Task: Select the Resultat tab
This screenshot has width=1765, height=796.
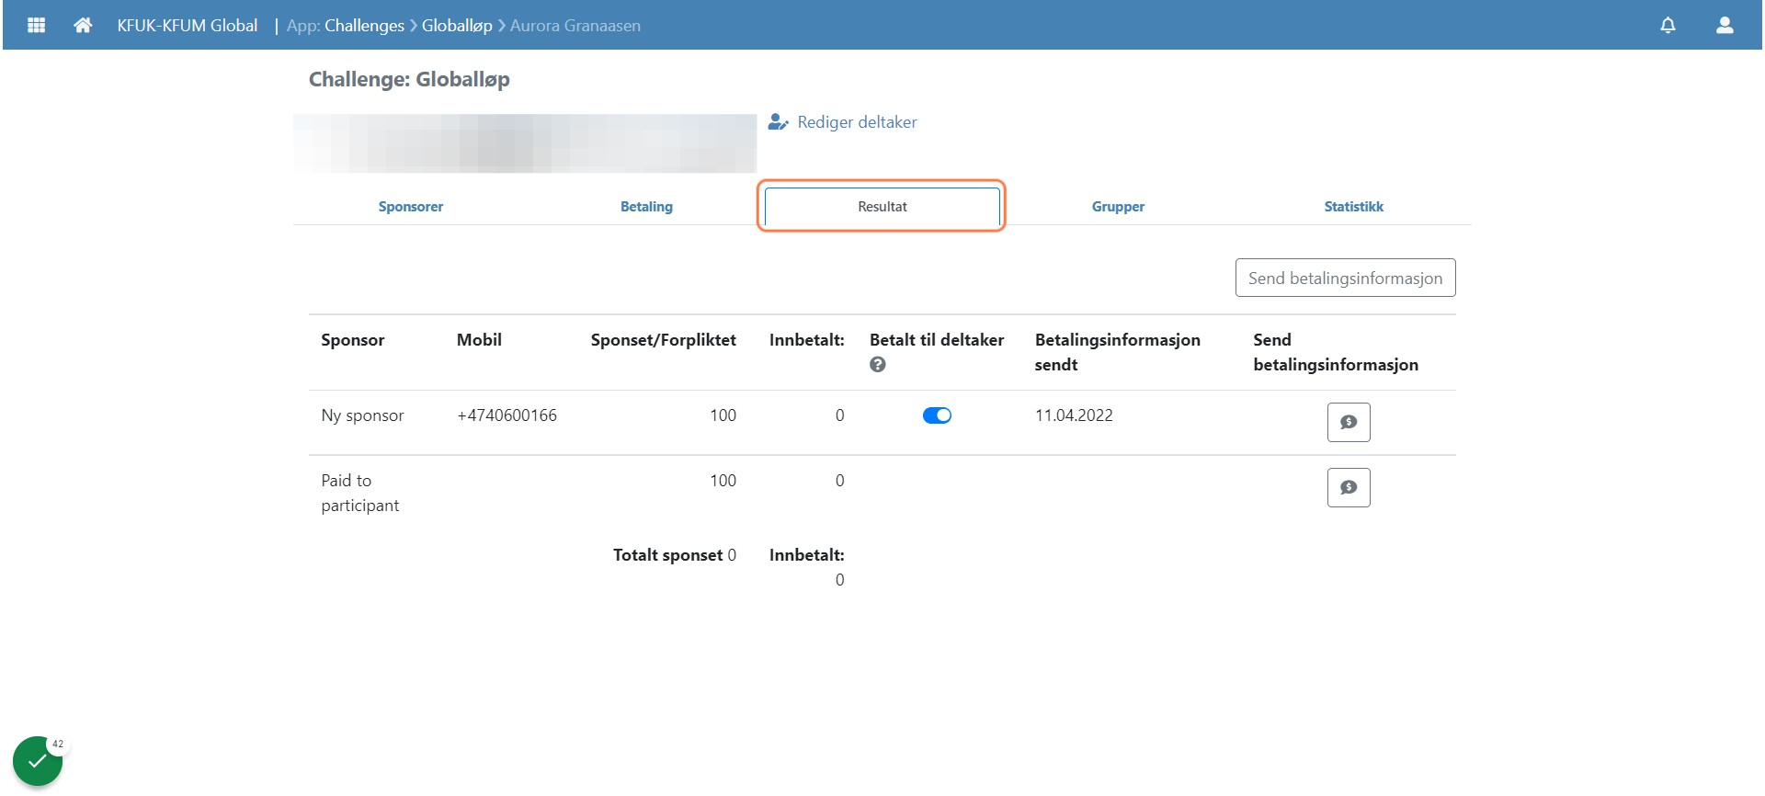Action: (882, 207)
